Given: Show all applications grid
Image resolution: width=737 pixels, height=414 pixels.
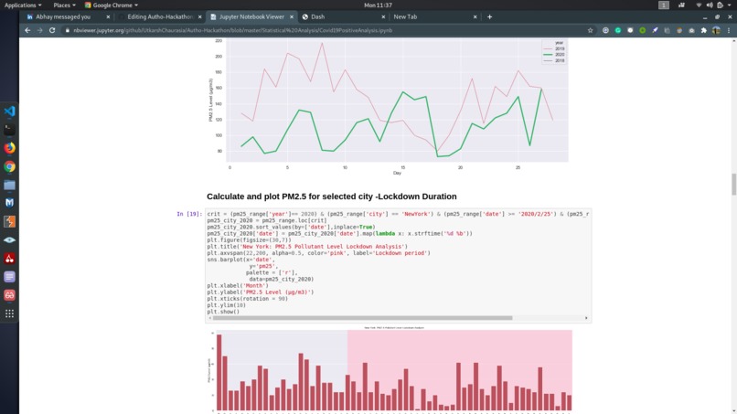Looking at the screenshot, I should tap(9, 313).
